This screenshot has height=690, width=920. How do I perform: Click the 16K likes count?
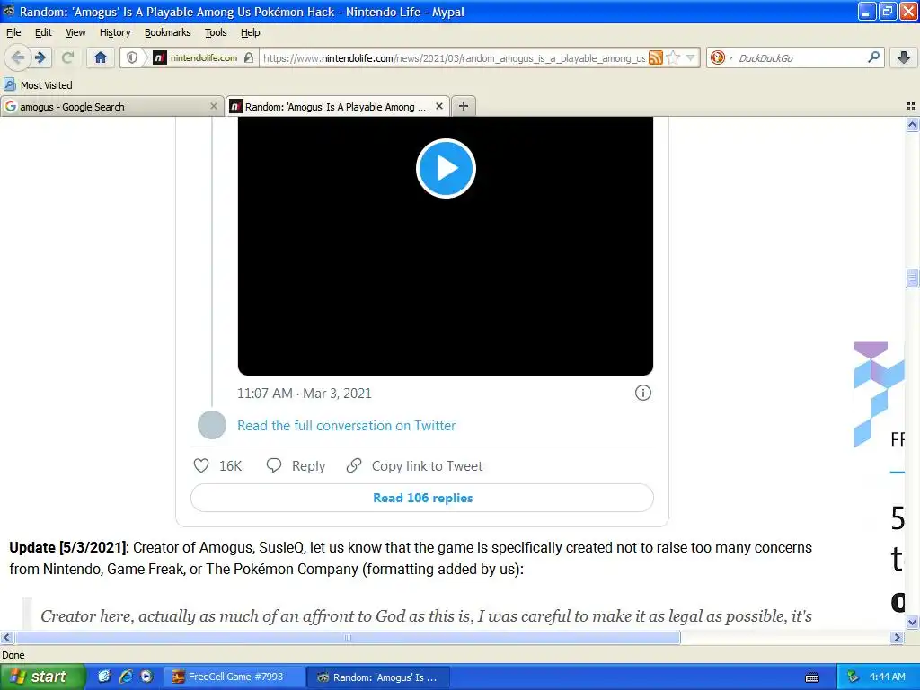coord(230,466)
